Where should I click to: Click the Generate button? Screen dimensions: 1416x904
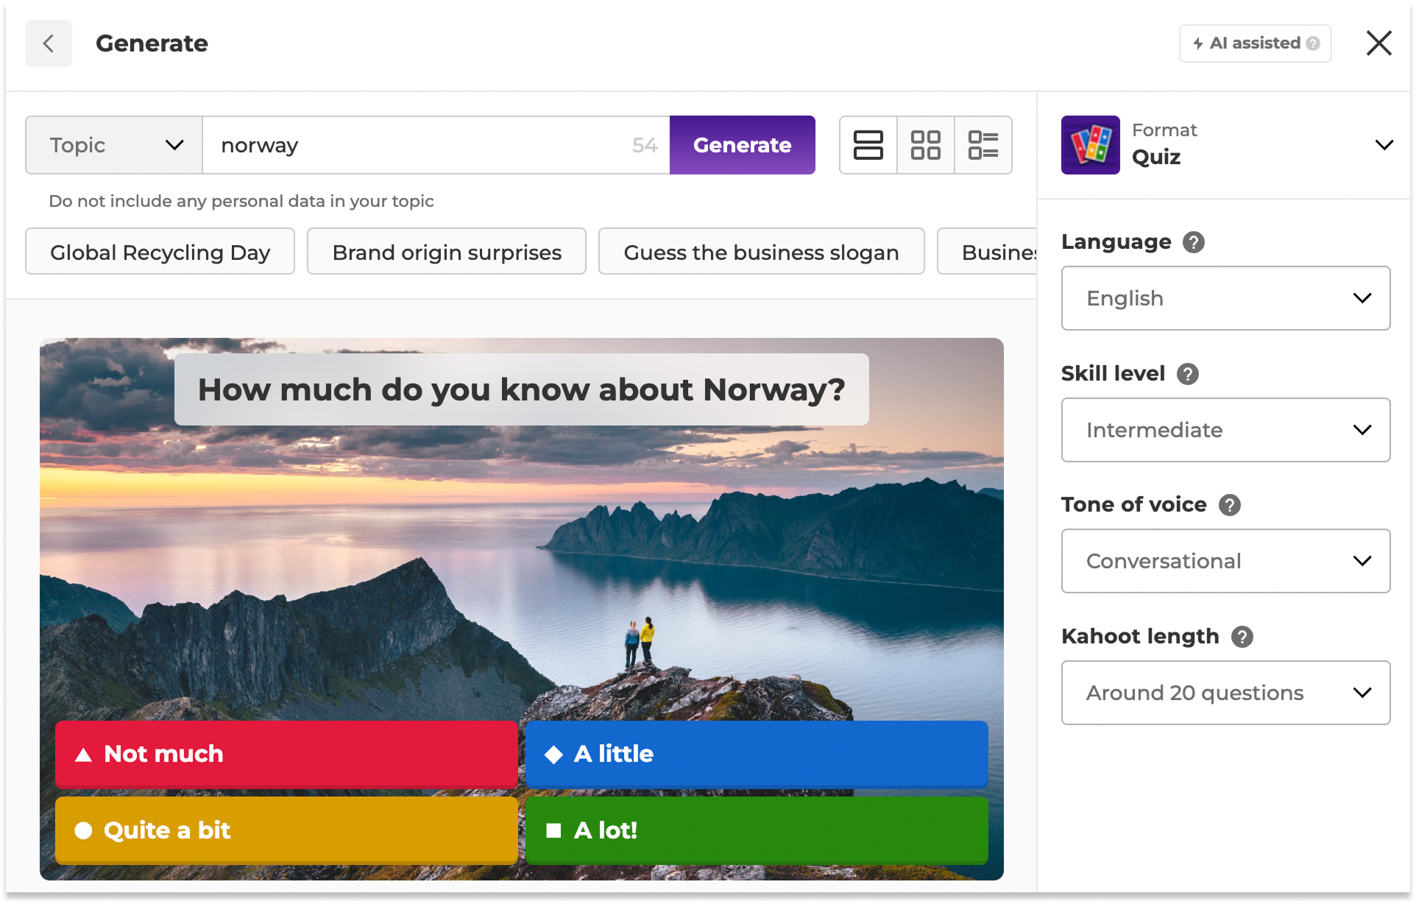(x=742, y=145)
